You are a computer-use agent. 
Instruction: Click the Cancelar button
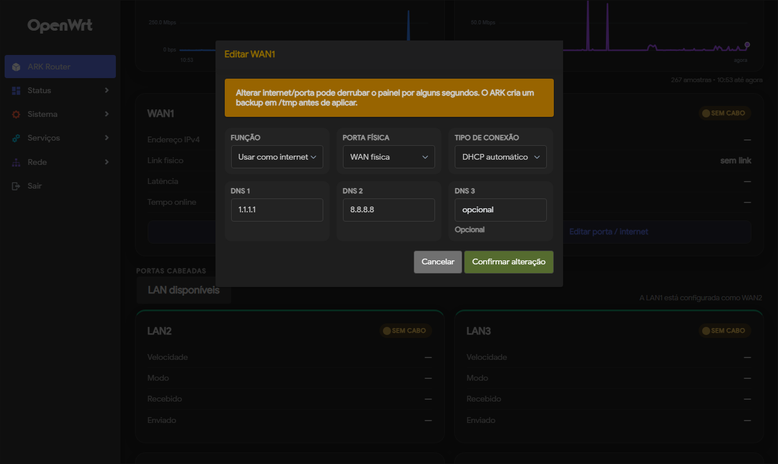click(x=438, y=262)
